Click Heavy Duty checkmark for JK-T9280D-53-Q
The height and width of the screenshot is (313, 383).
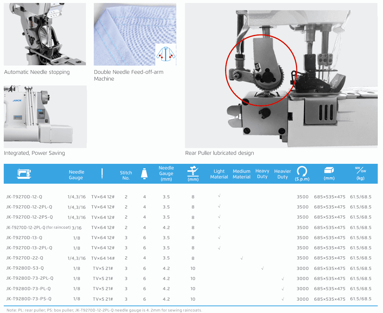coord(262,268)
